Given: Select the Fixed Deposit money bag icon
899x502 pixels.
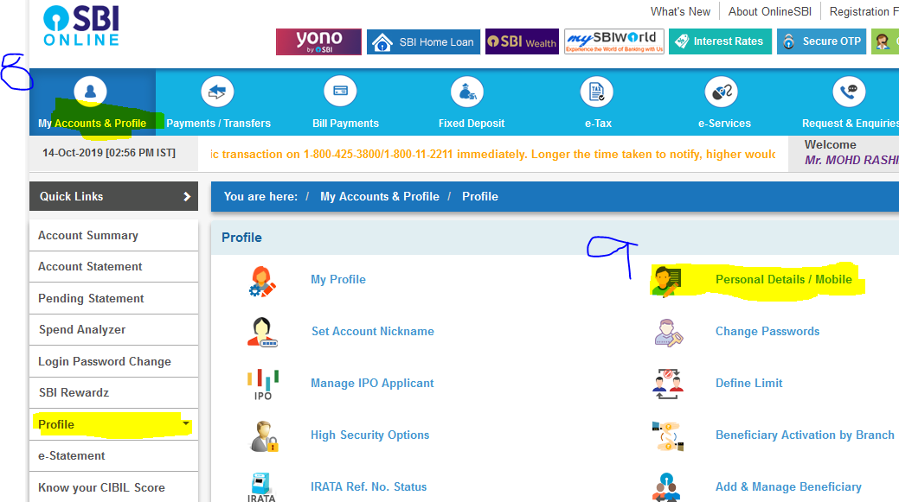Looking at the screenshot, I should pos(467,92).
